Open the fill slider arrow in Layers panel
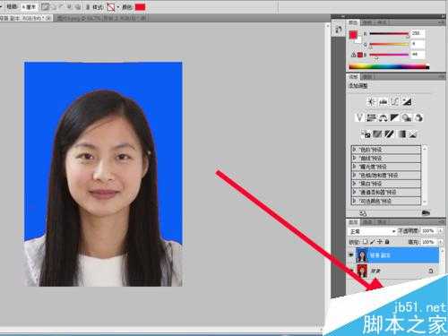This screenshot has width=448, height=336. click(440, 242)
